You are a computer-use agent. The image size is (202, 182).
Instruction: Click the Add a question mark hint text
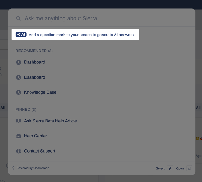81,35
